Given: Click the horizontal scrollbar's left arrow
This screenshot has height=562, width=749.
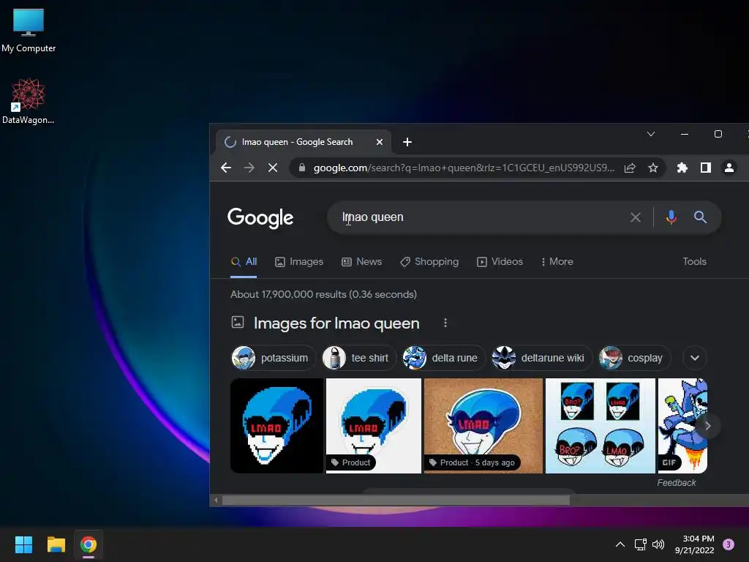Looking at the screenshot, I should pos(216,501).
